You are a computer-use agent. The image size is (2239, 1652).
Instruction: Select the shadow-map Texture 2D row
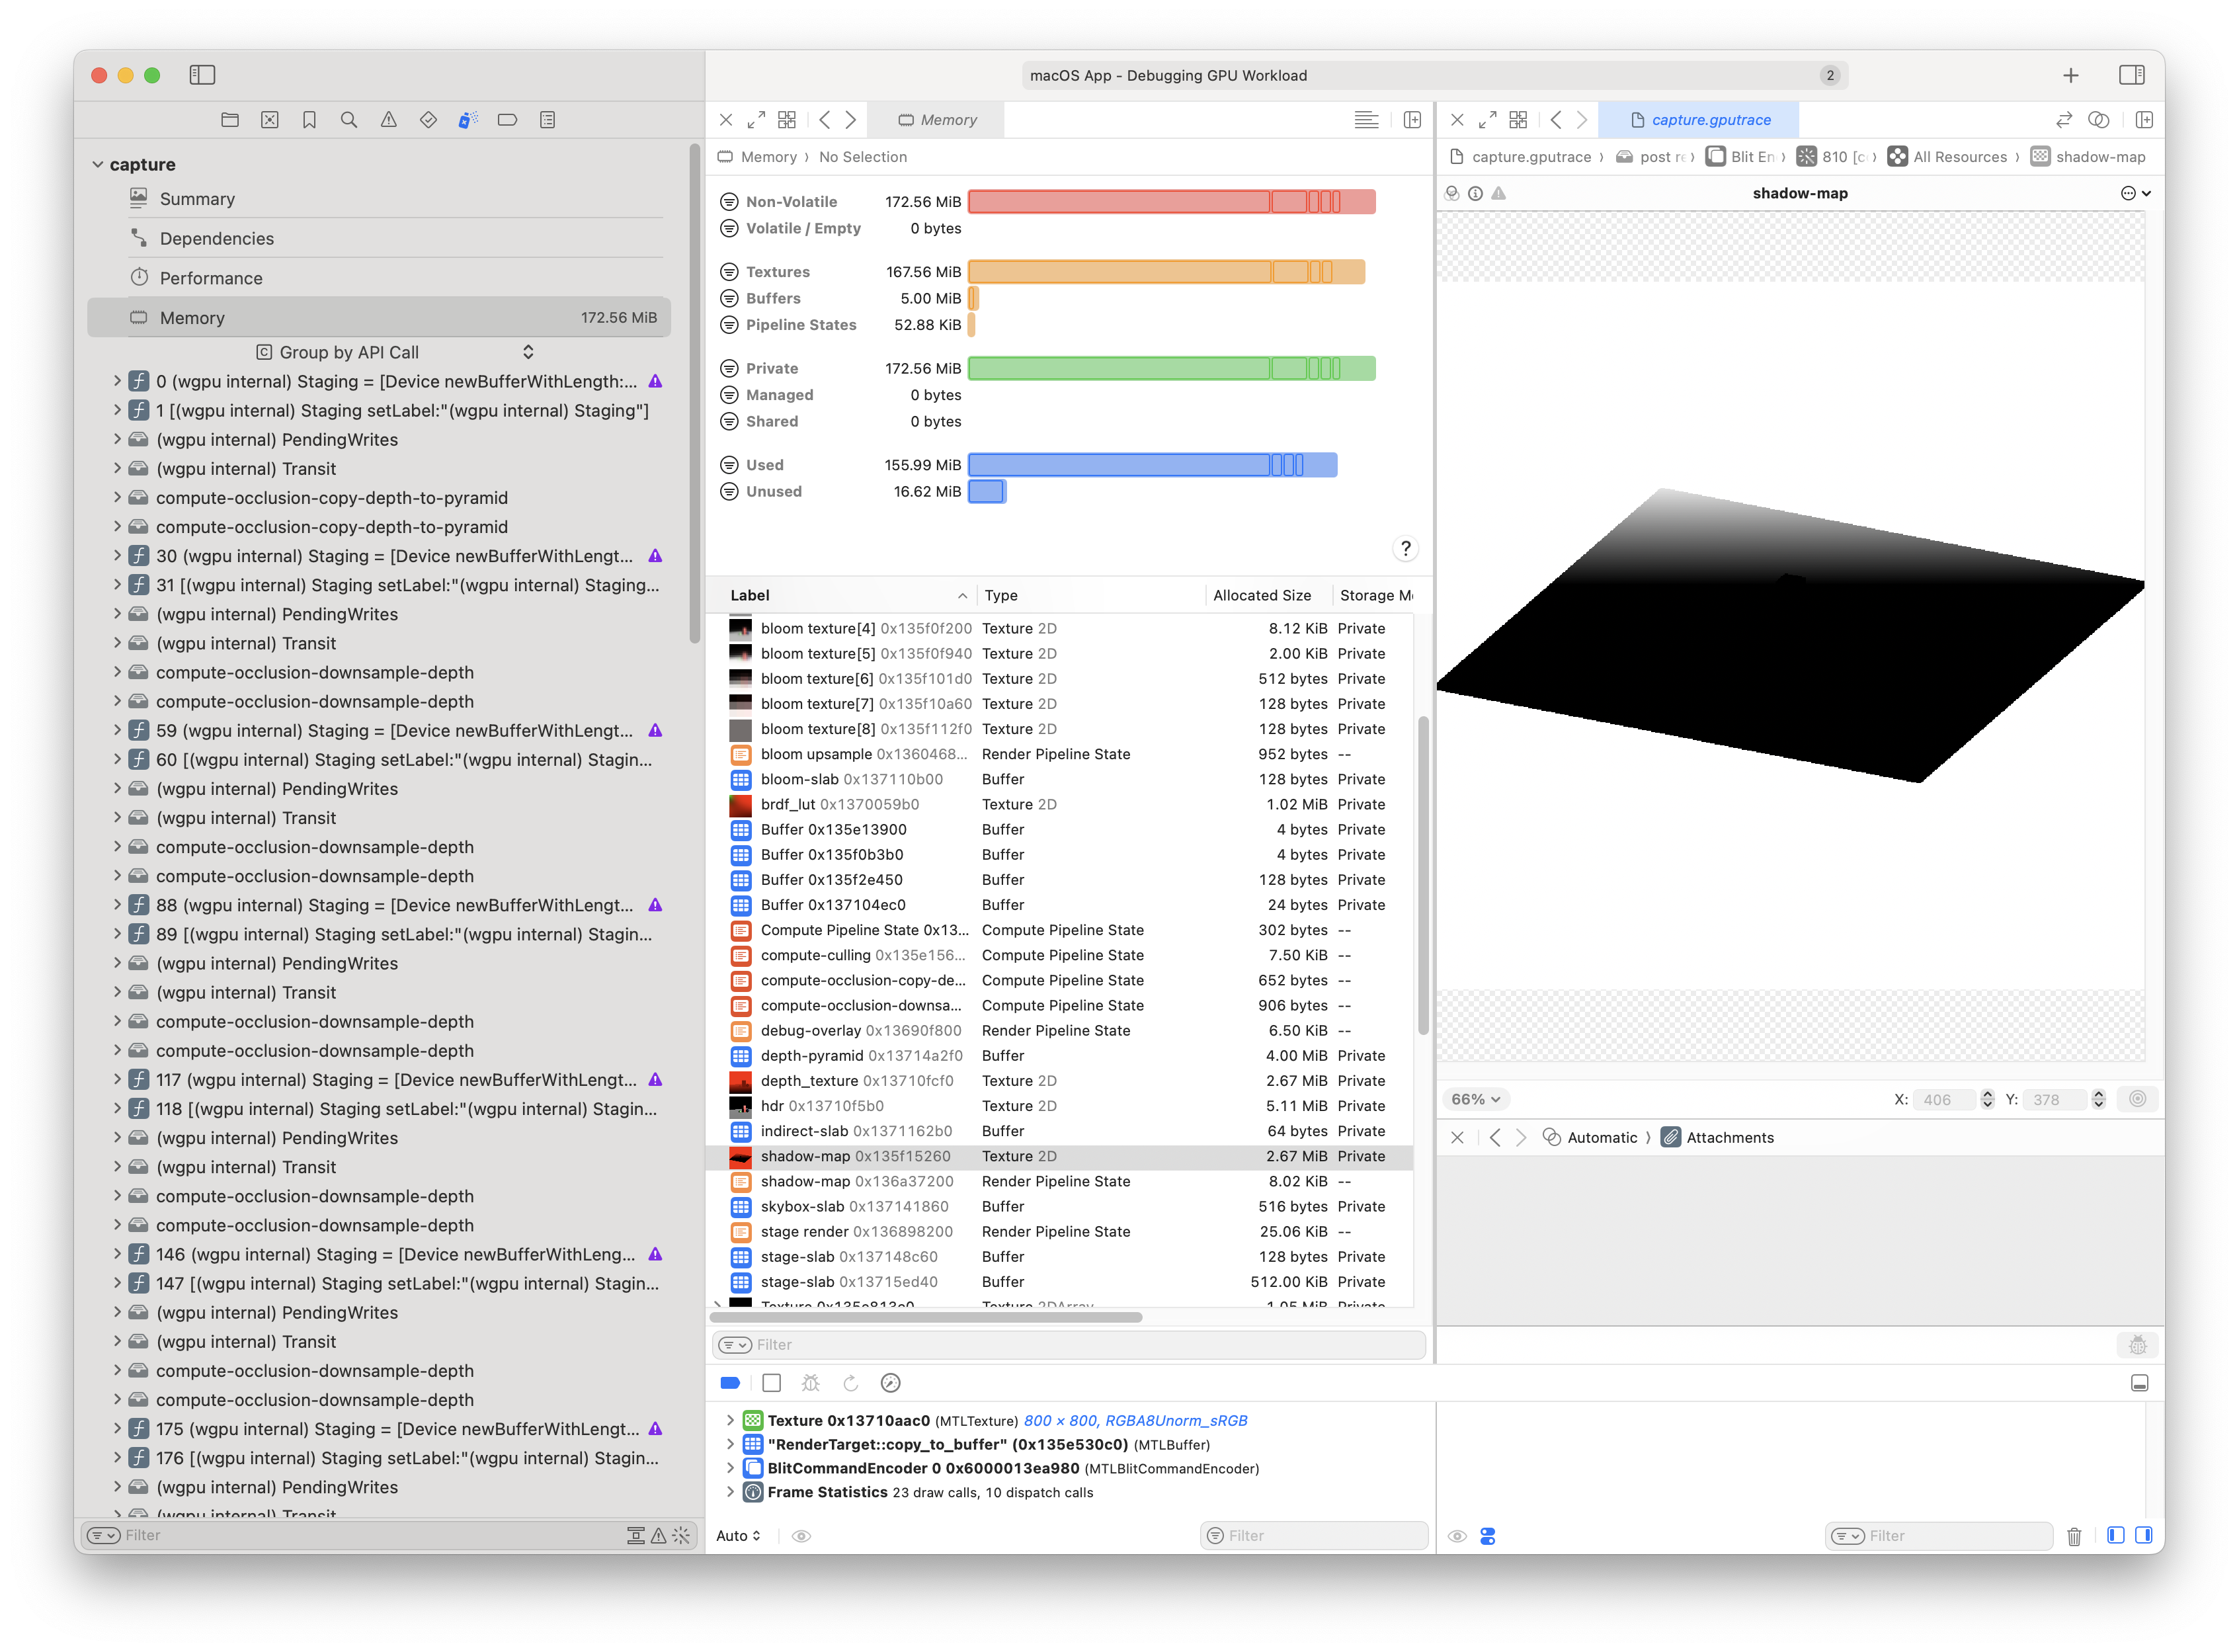[1060, 1156]
